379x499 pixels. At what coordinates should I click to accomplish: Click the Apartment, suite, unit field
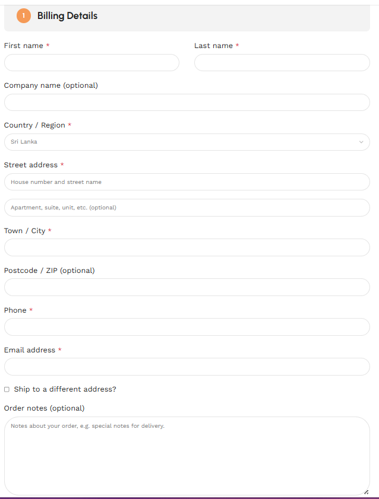187,208
